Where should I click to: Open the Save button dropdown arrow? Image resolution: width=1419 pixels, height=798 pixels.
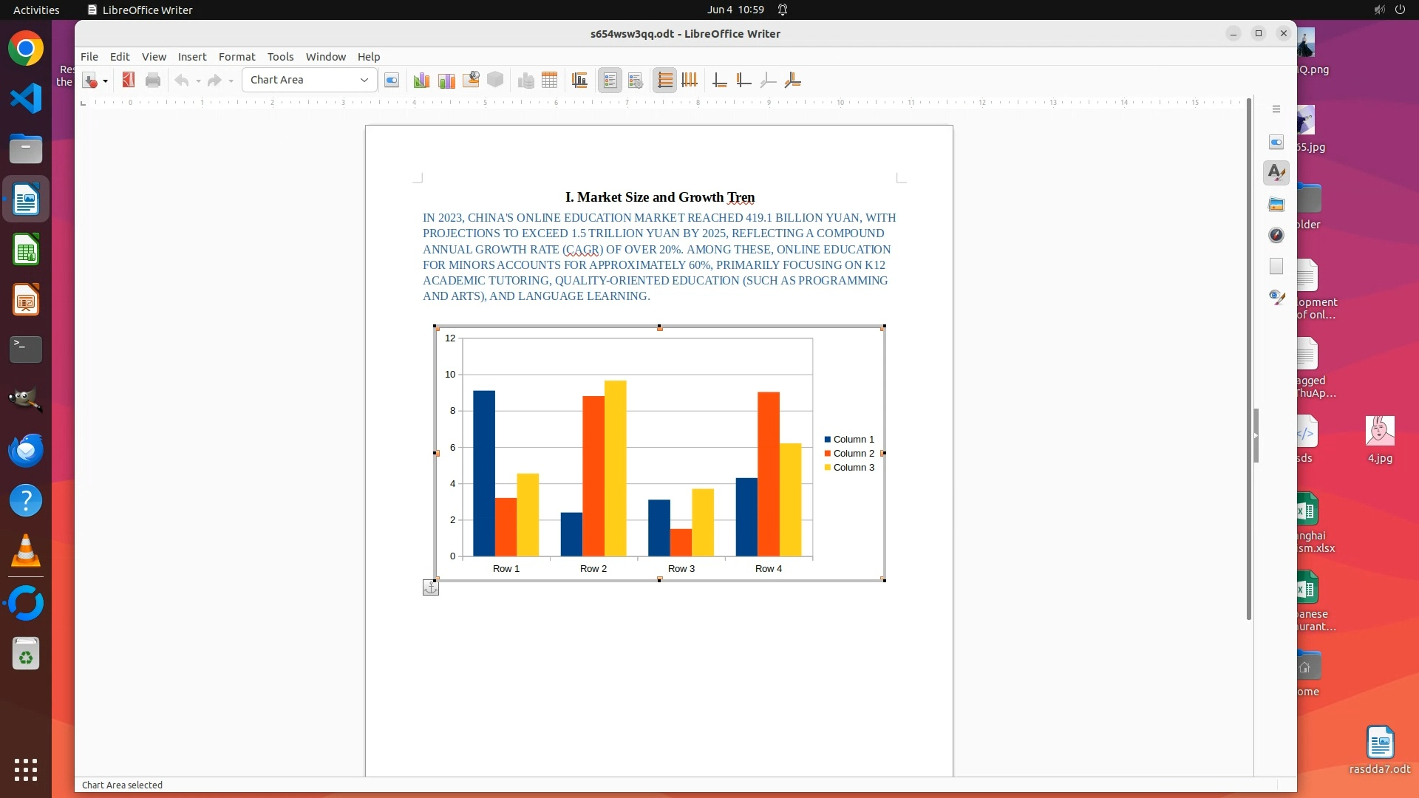coord(105,81)
